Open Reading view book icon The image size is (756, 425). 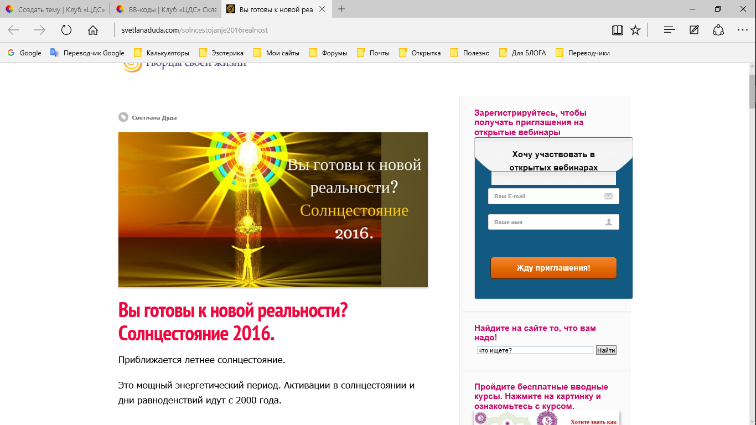click(618, 30)
